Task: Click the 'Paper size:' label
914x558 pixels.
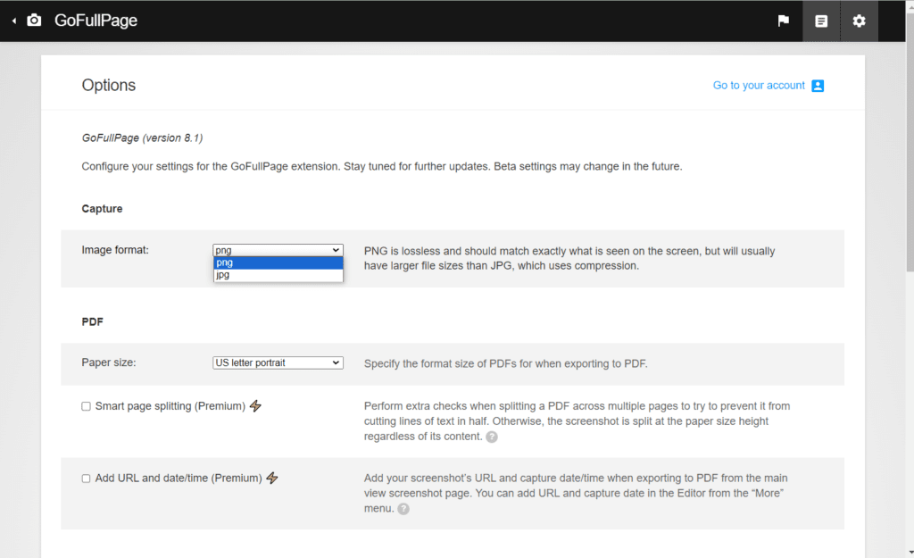Action: (x=109, y=362)
